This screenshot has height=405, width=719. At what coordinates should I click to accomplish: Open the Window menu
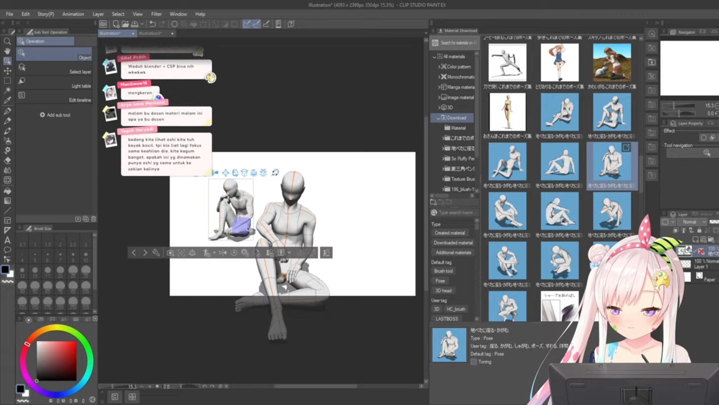click(178, 14)
